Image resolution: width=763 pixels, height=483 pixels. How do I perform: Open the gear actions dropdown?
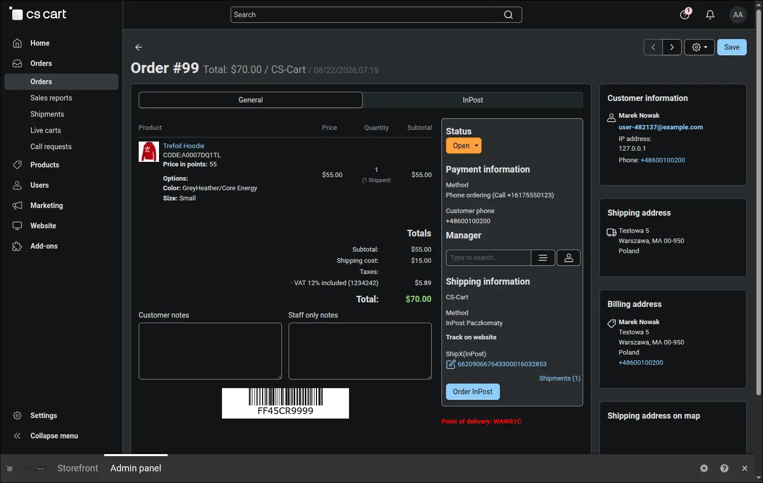tap(700, 47)
